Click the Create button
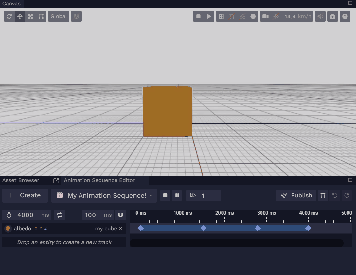This screenshot has width=356, height=275. (25, 195)
